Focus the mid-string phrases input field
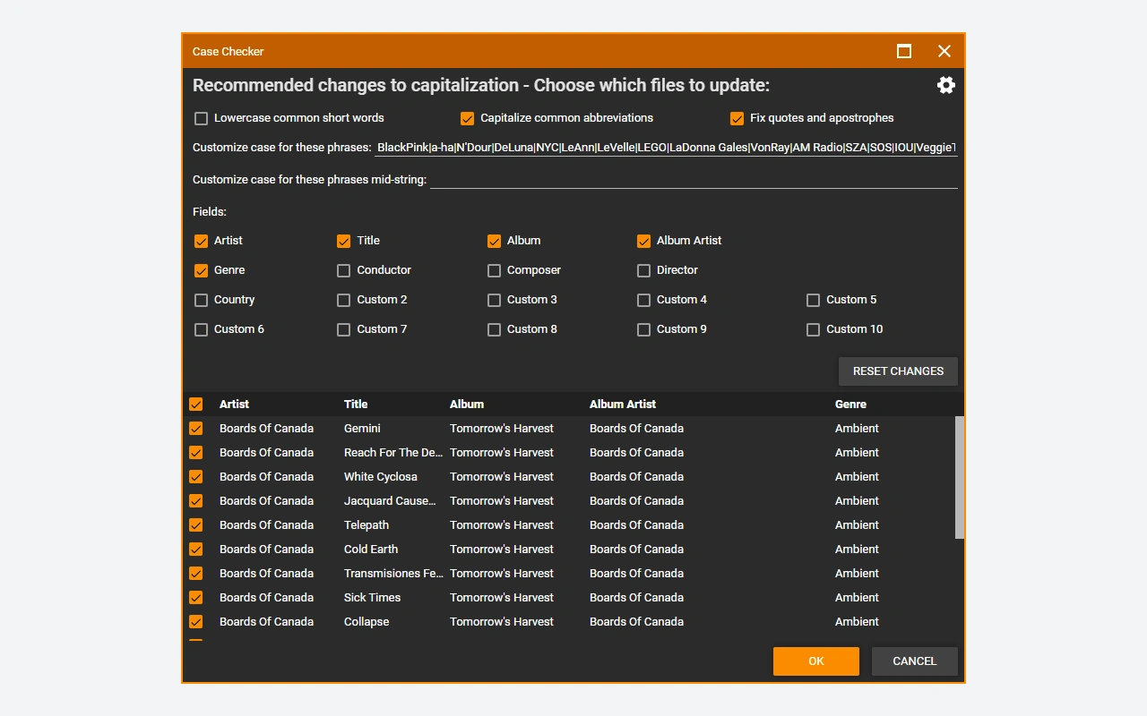The height and width of the screenshot is (716, 1147). click(694, 179)
